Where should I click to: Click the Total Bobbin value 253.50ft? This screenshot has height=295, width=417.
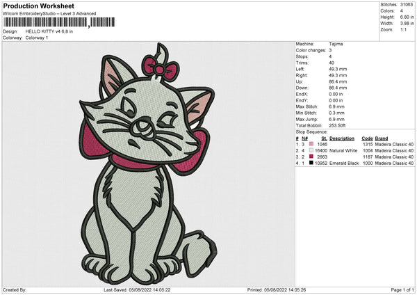coord(337,126)
